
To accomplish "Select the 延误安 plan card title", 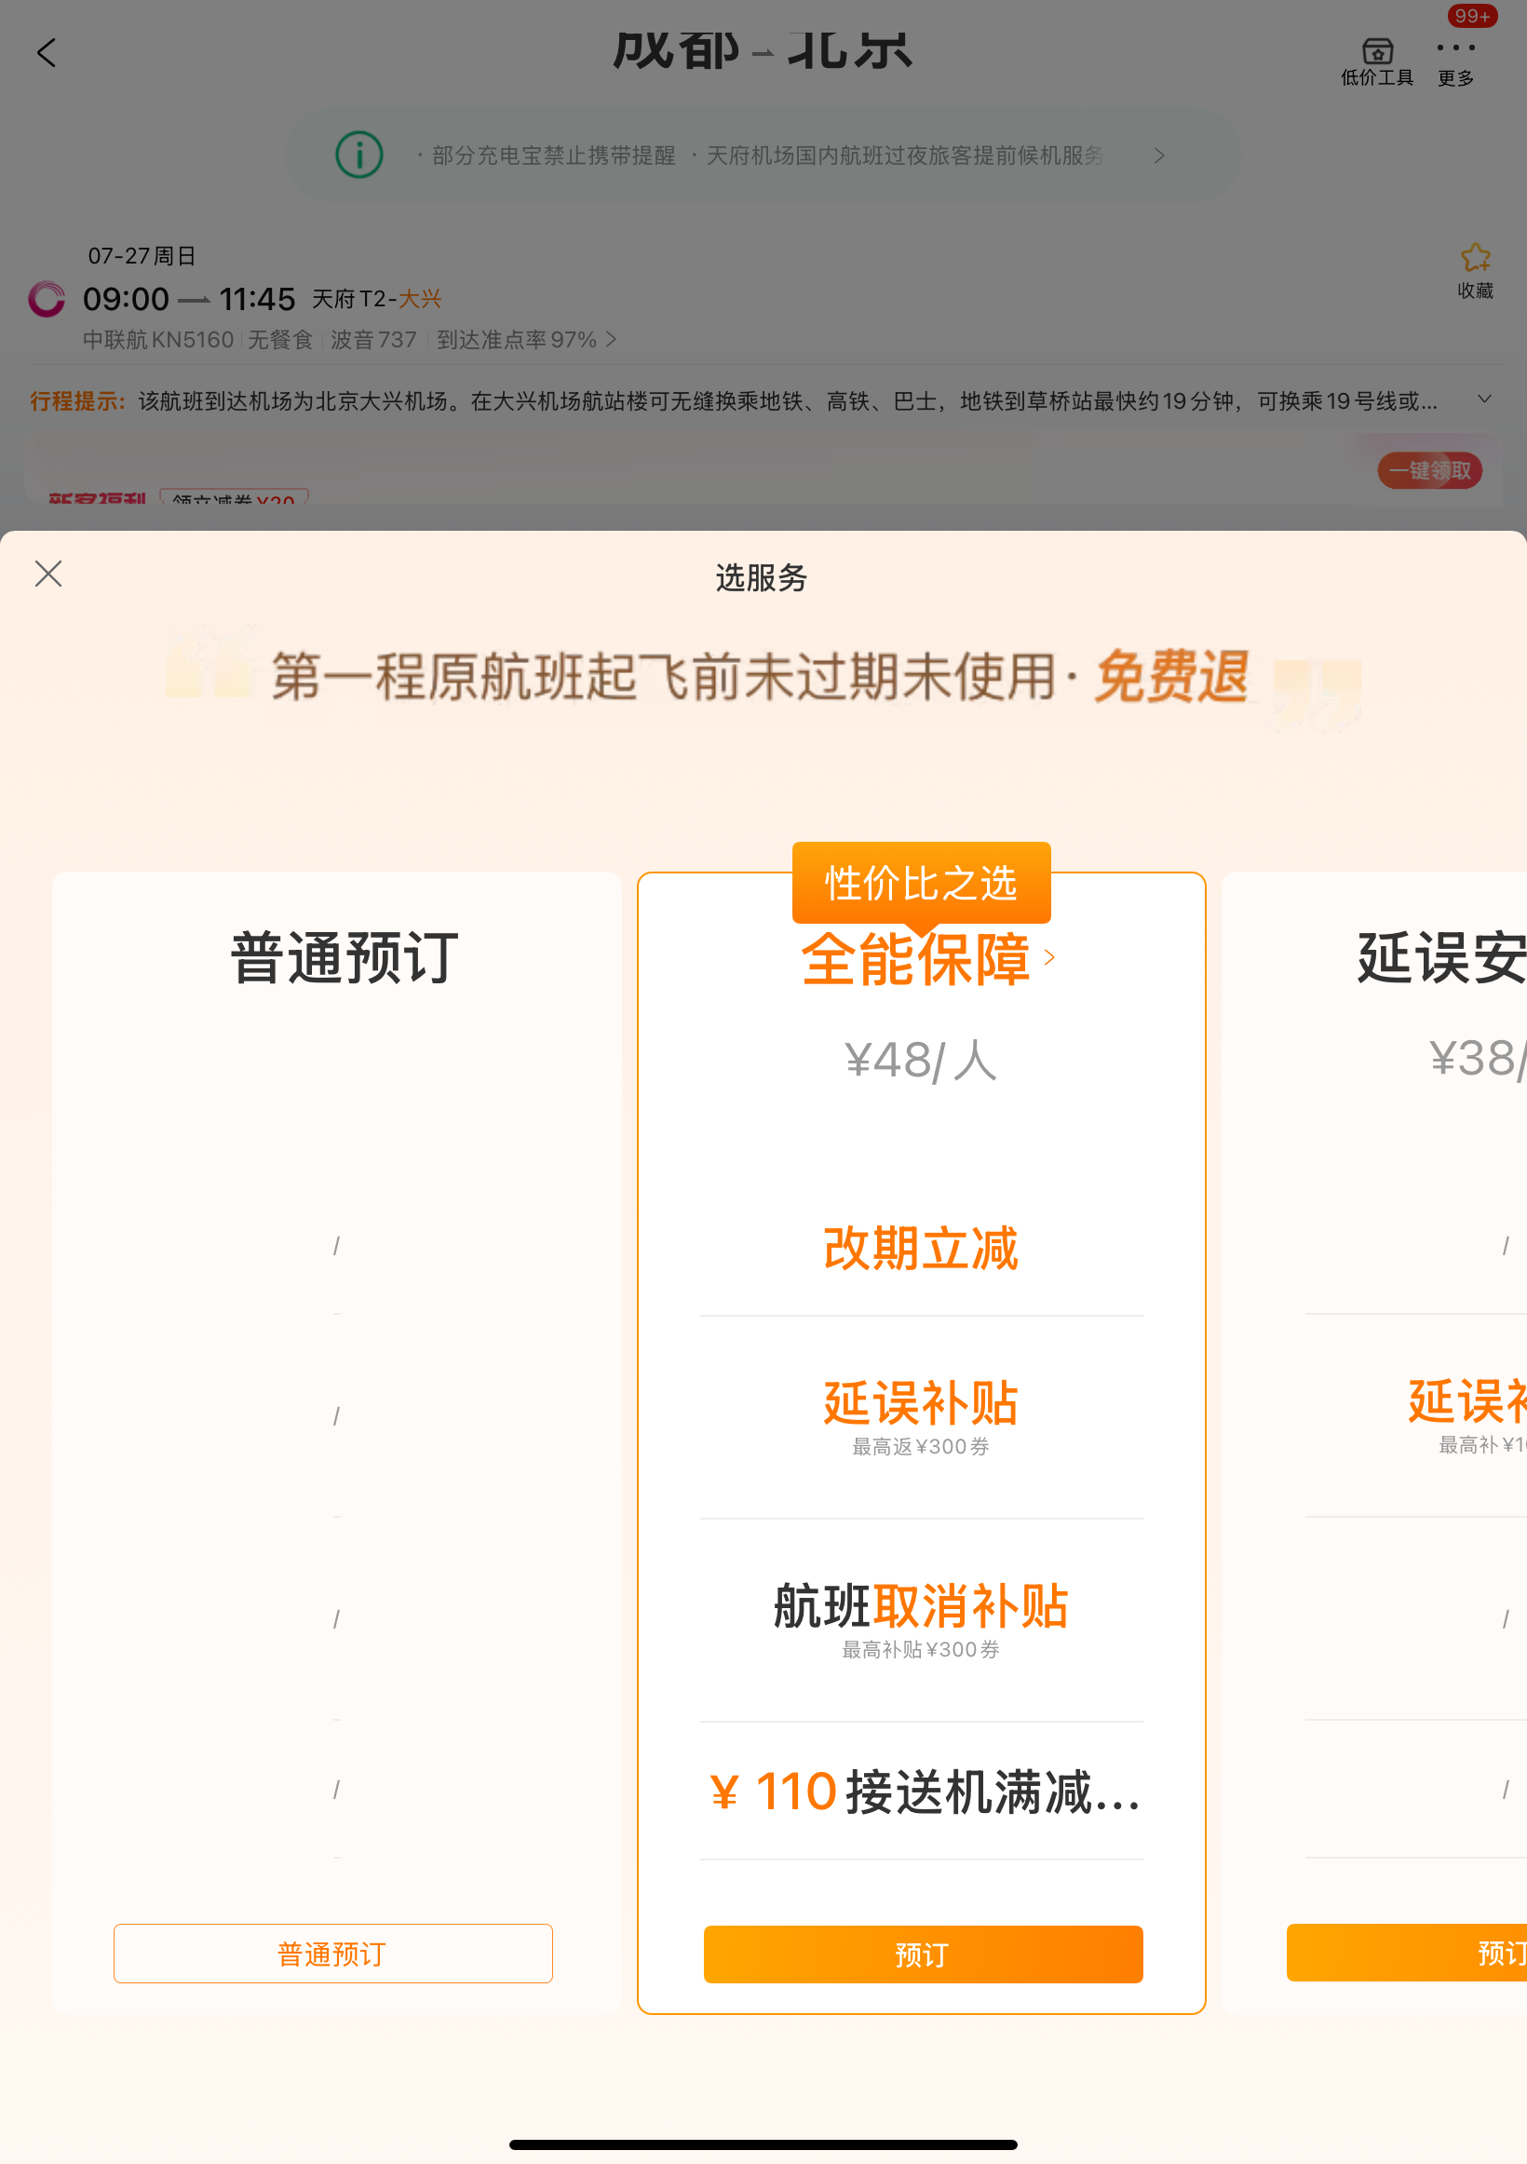I will tap(1441, 957).
